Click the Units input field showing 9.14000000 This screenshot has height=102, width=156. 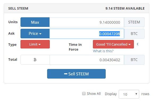[87, 22]
